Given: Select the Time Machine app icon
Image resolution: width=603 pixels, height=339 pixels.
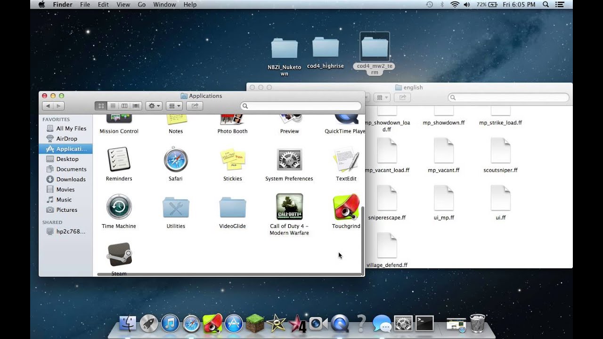Looking at the screenshot, I should (119, 207).
